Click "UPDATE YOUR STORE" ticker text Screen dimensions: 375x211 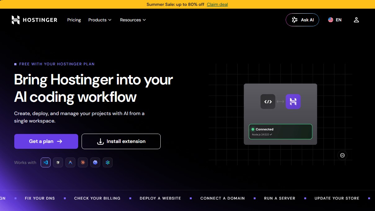[337, 198]
